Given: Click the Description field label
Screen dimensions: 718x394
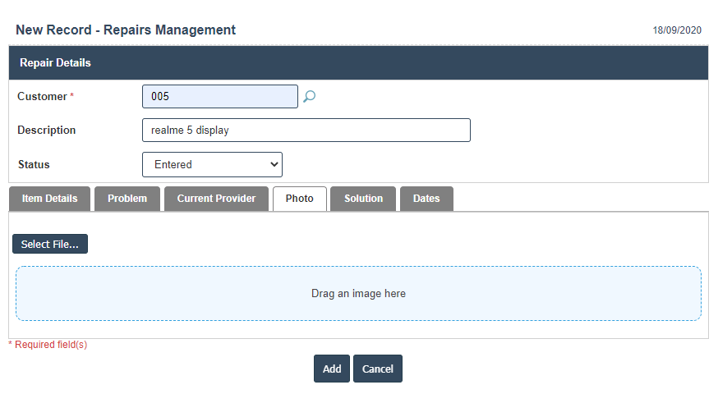Looking at the screenshot, I should 46,131.
